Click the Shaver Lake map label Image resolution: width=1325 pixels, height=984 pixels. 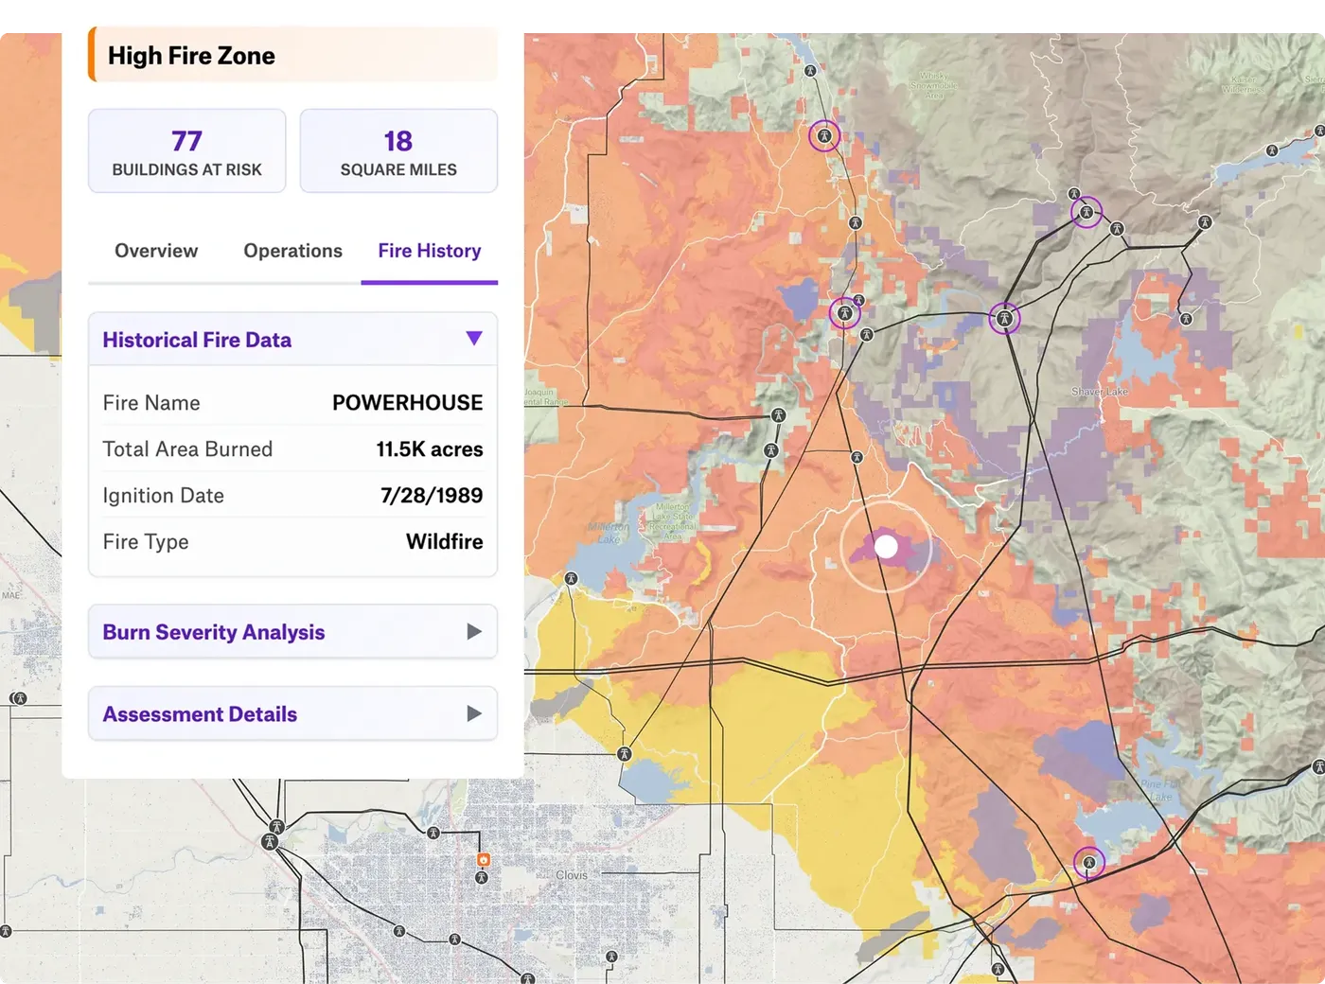click(1100, 392)
